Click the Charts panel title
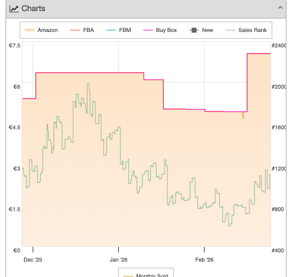 coord(33,9)
